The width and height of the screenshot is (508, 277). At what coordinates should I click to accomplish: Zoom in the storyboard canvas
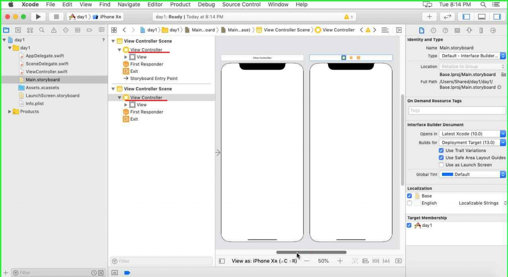340,261
